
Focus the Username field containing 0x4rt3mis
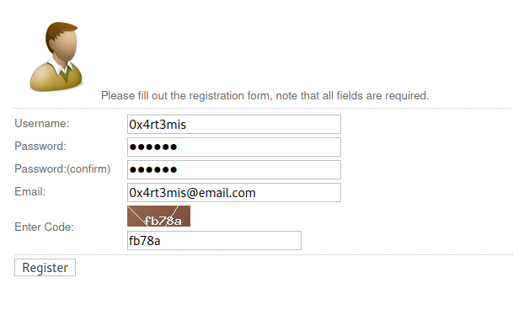click(234, 124)
